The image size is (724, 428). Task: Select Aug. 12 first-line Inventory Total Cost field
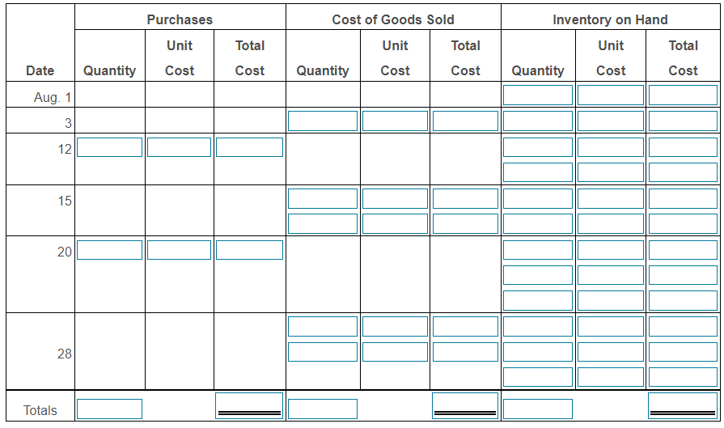pyautogui.click(x=683, y=147)
